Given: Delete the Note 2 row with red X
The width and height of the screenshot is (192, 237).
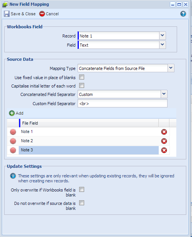Looking at the screenshot, I should (164, 141).
